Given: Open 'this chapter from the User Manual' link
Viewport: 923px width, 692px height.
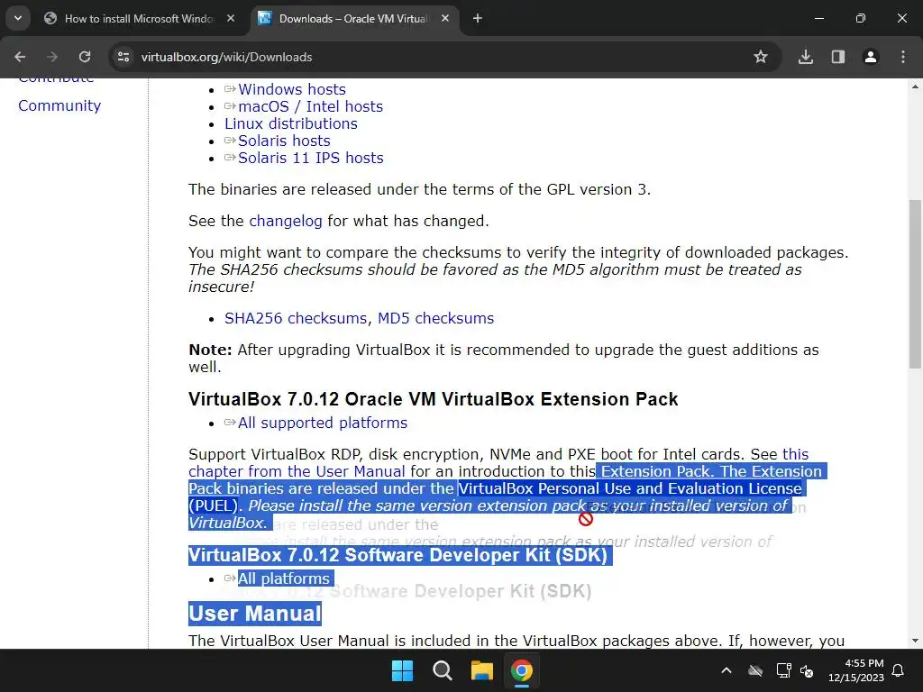Looking at the screenshot, I should (297, 471).
